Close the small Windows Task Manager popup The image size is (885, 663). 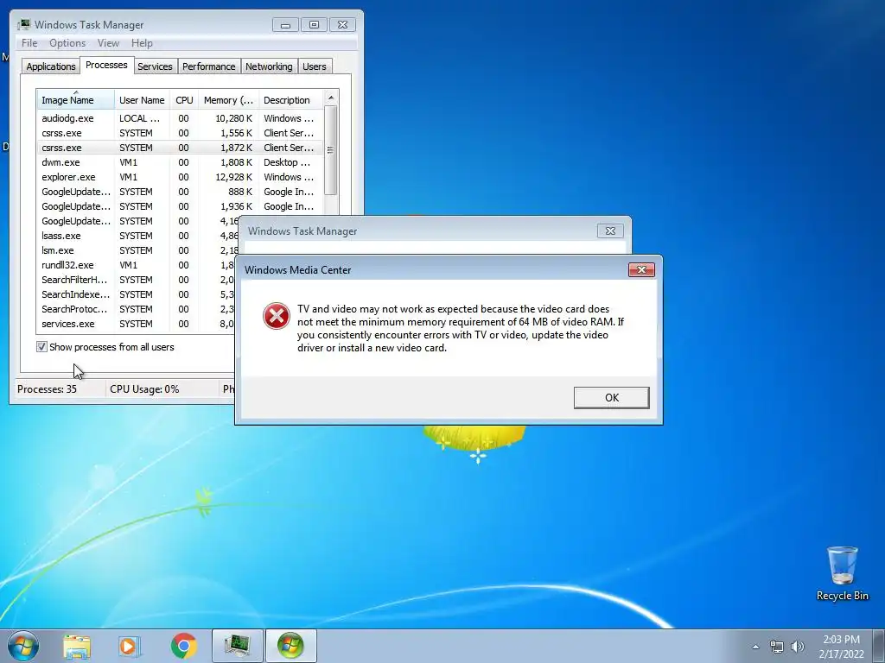(x=610, y=230)
